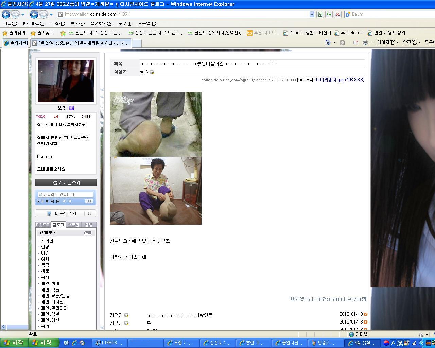Click the gallog icon next to first 김평민
The image size is (435, 348).
[x=126, y=315]
